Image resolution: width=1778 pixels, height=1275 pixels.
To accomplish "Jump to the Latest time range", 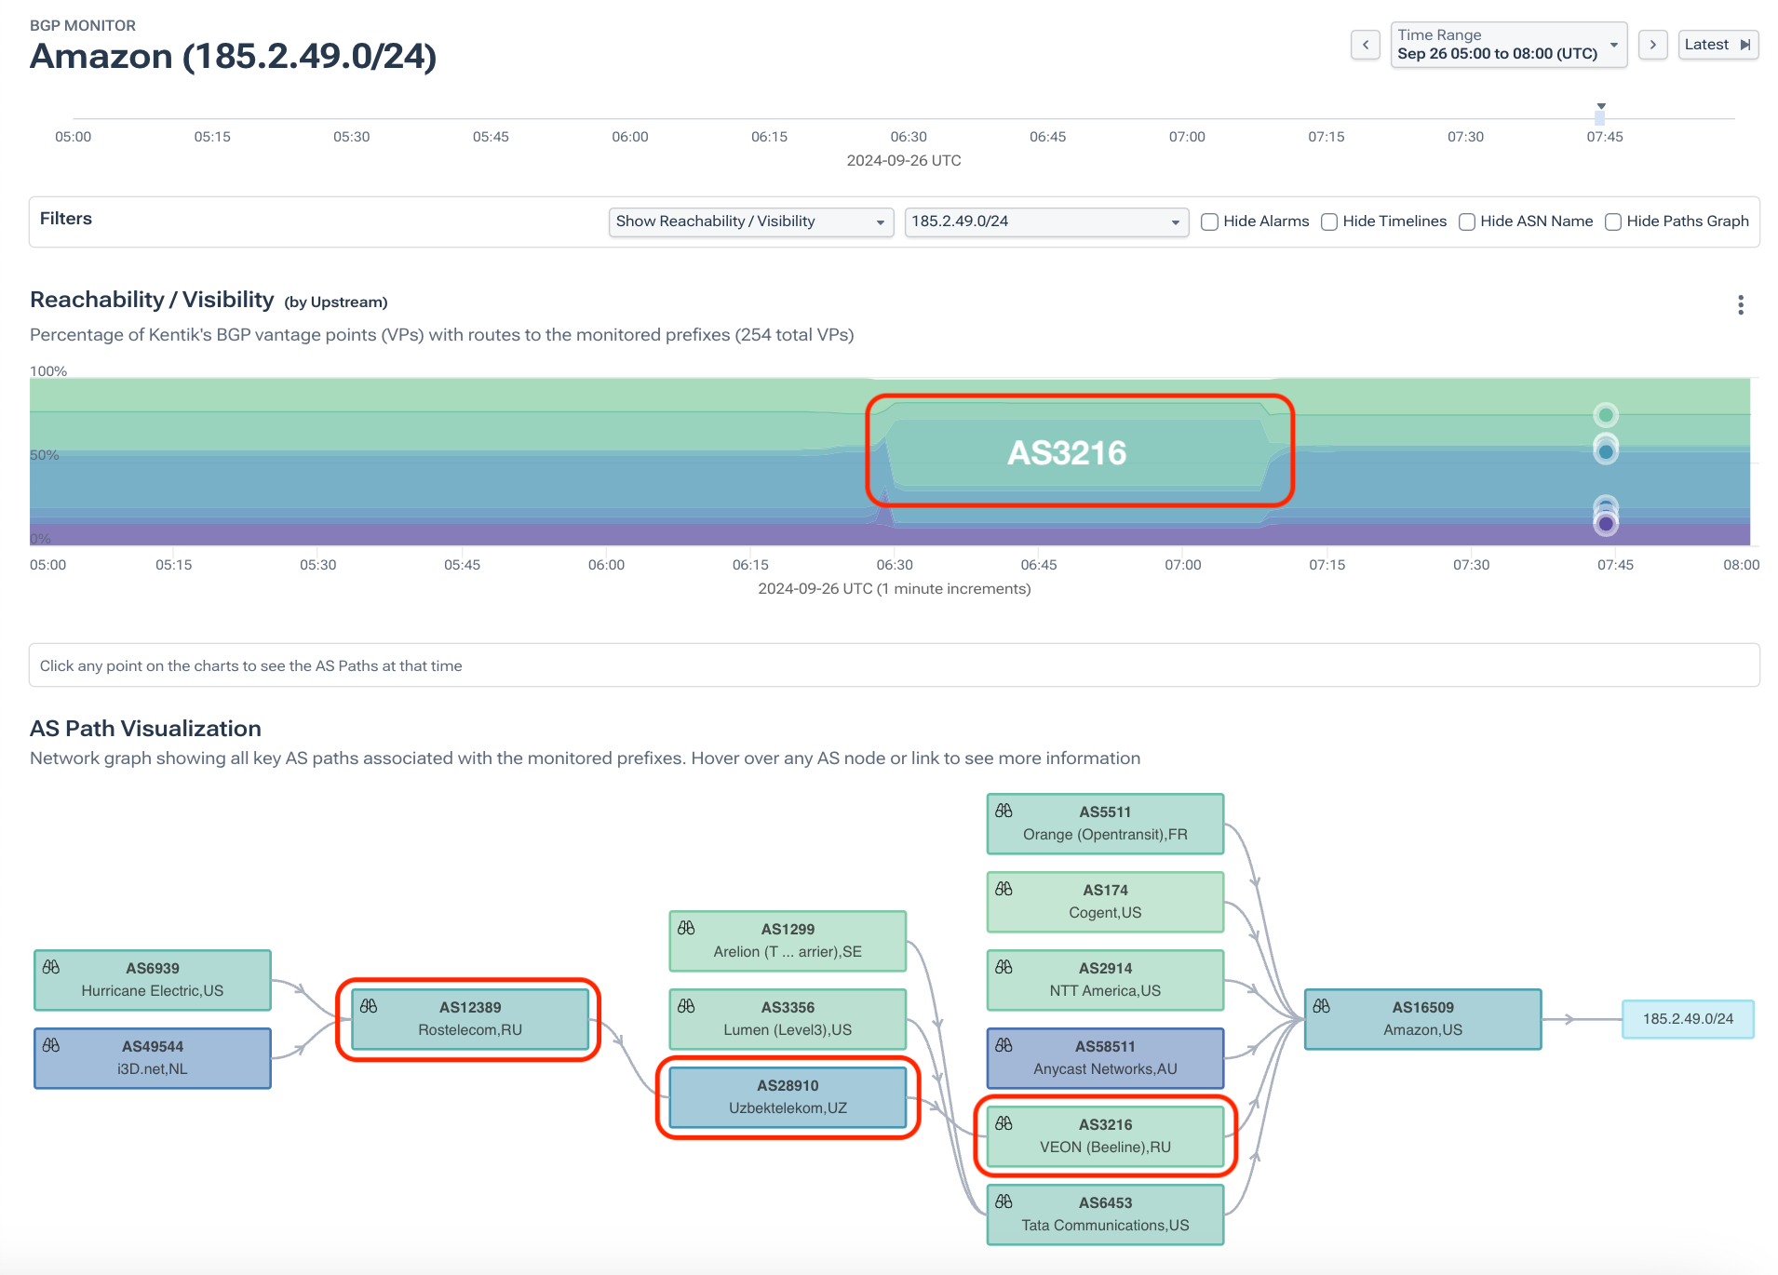I will pyautogui.click(x=1718, y=45).
